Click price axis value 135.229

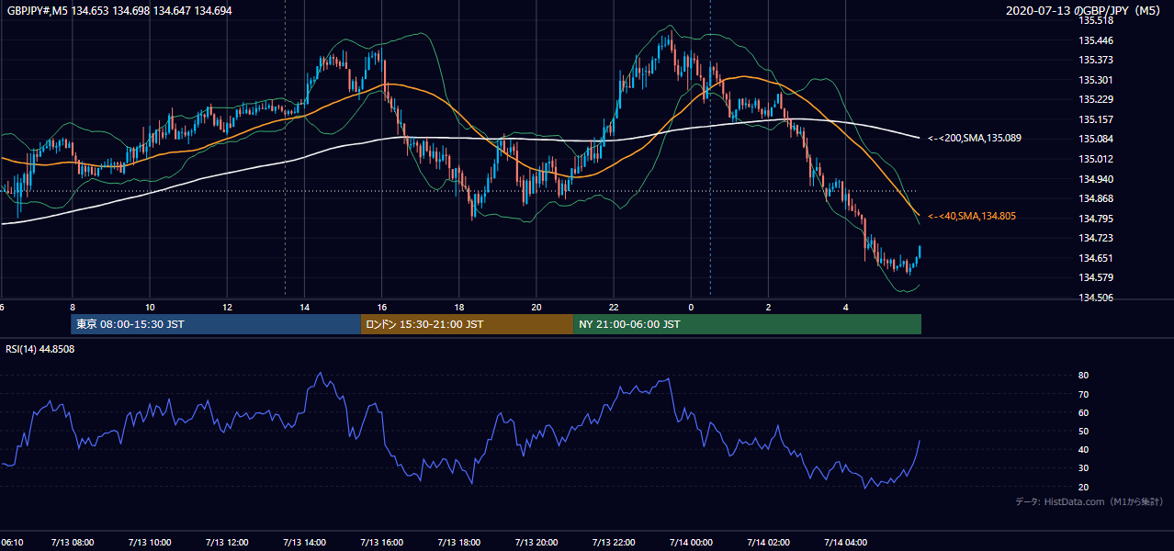tap(1096, 99)
